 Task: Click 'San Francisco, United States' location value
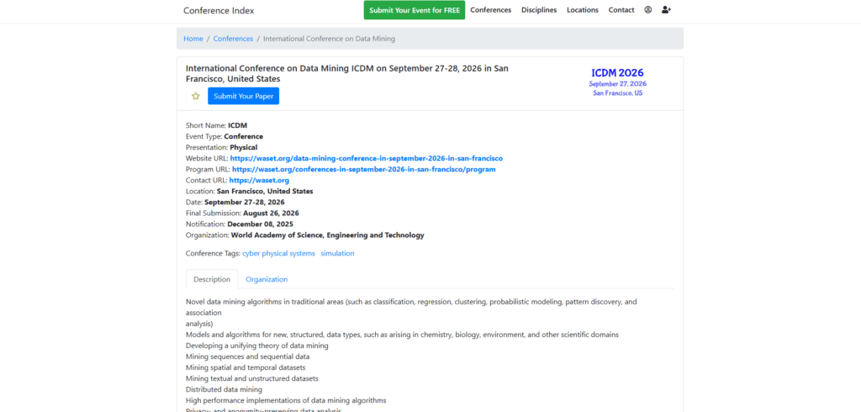point(265,191)
